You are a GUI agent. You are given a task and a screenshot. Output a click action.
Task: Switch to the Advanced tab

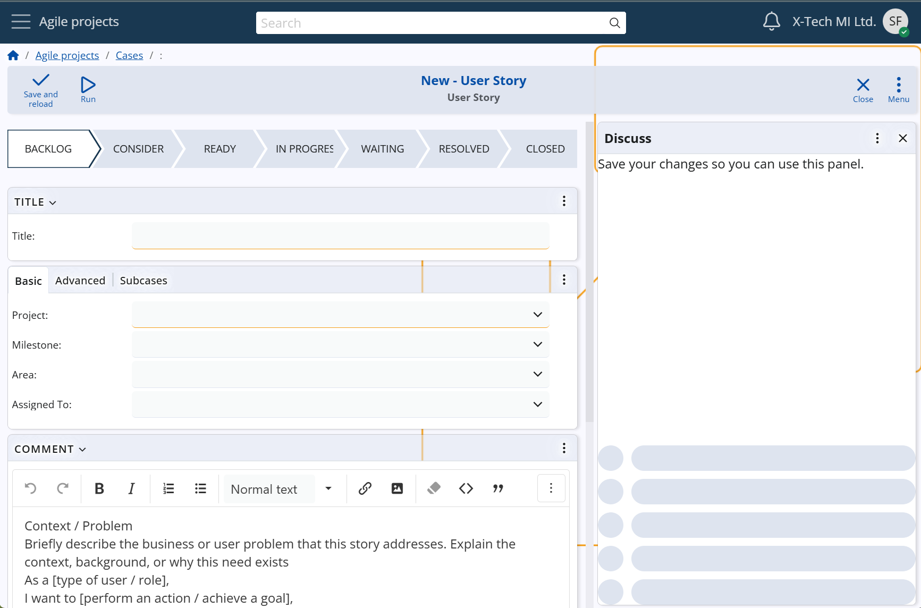coord(80,281)
